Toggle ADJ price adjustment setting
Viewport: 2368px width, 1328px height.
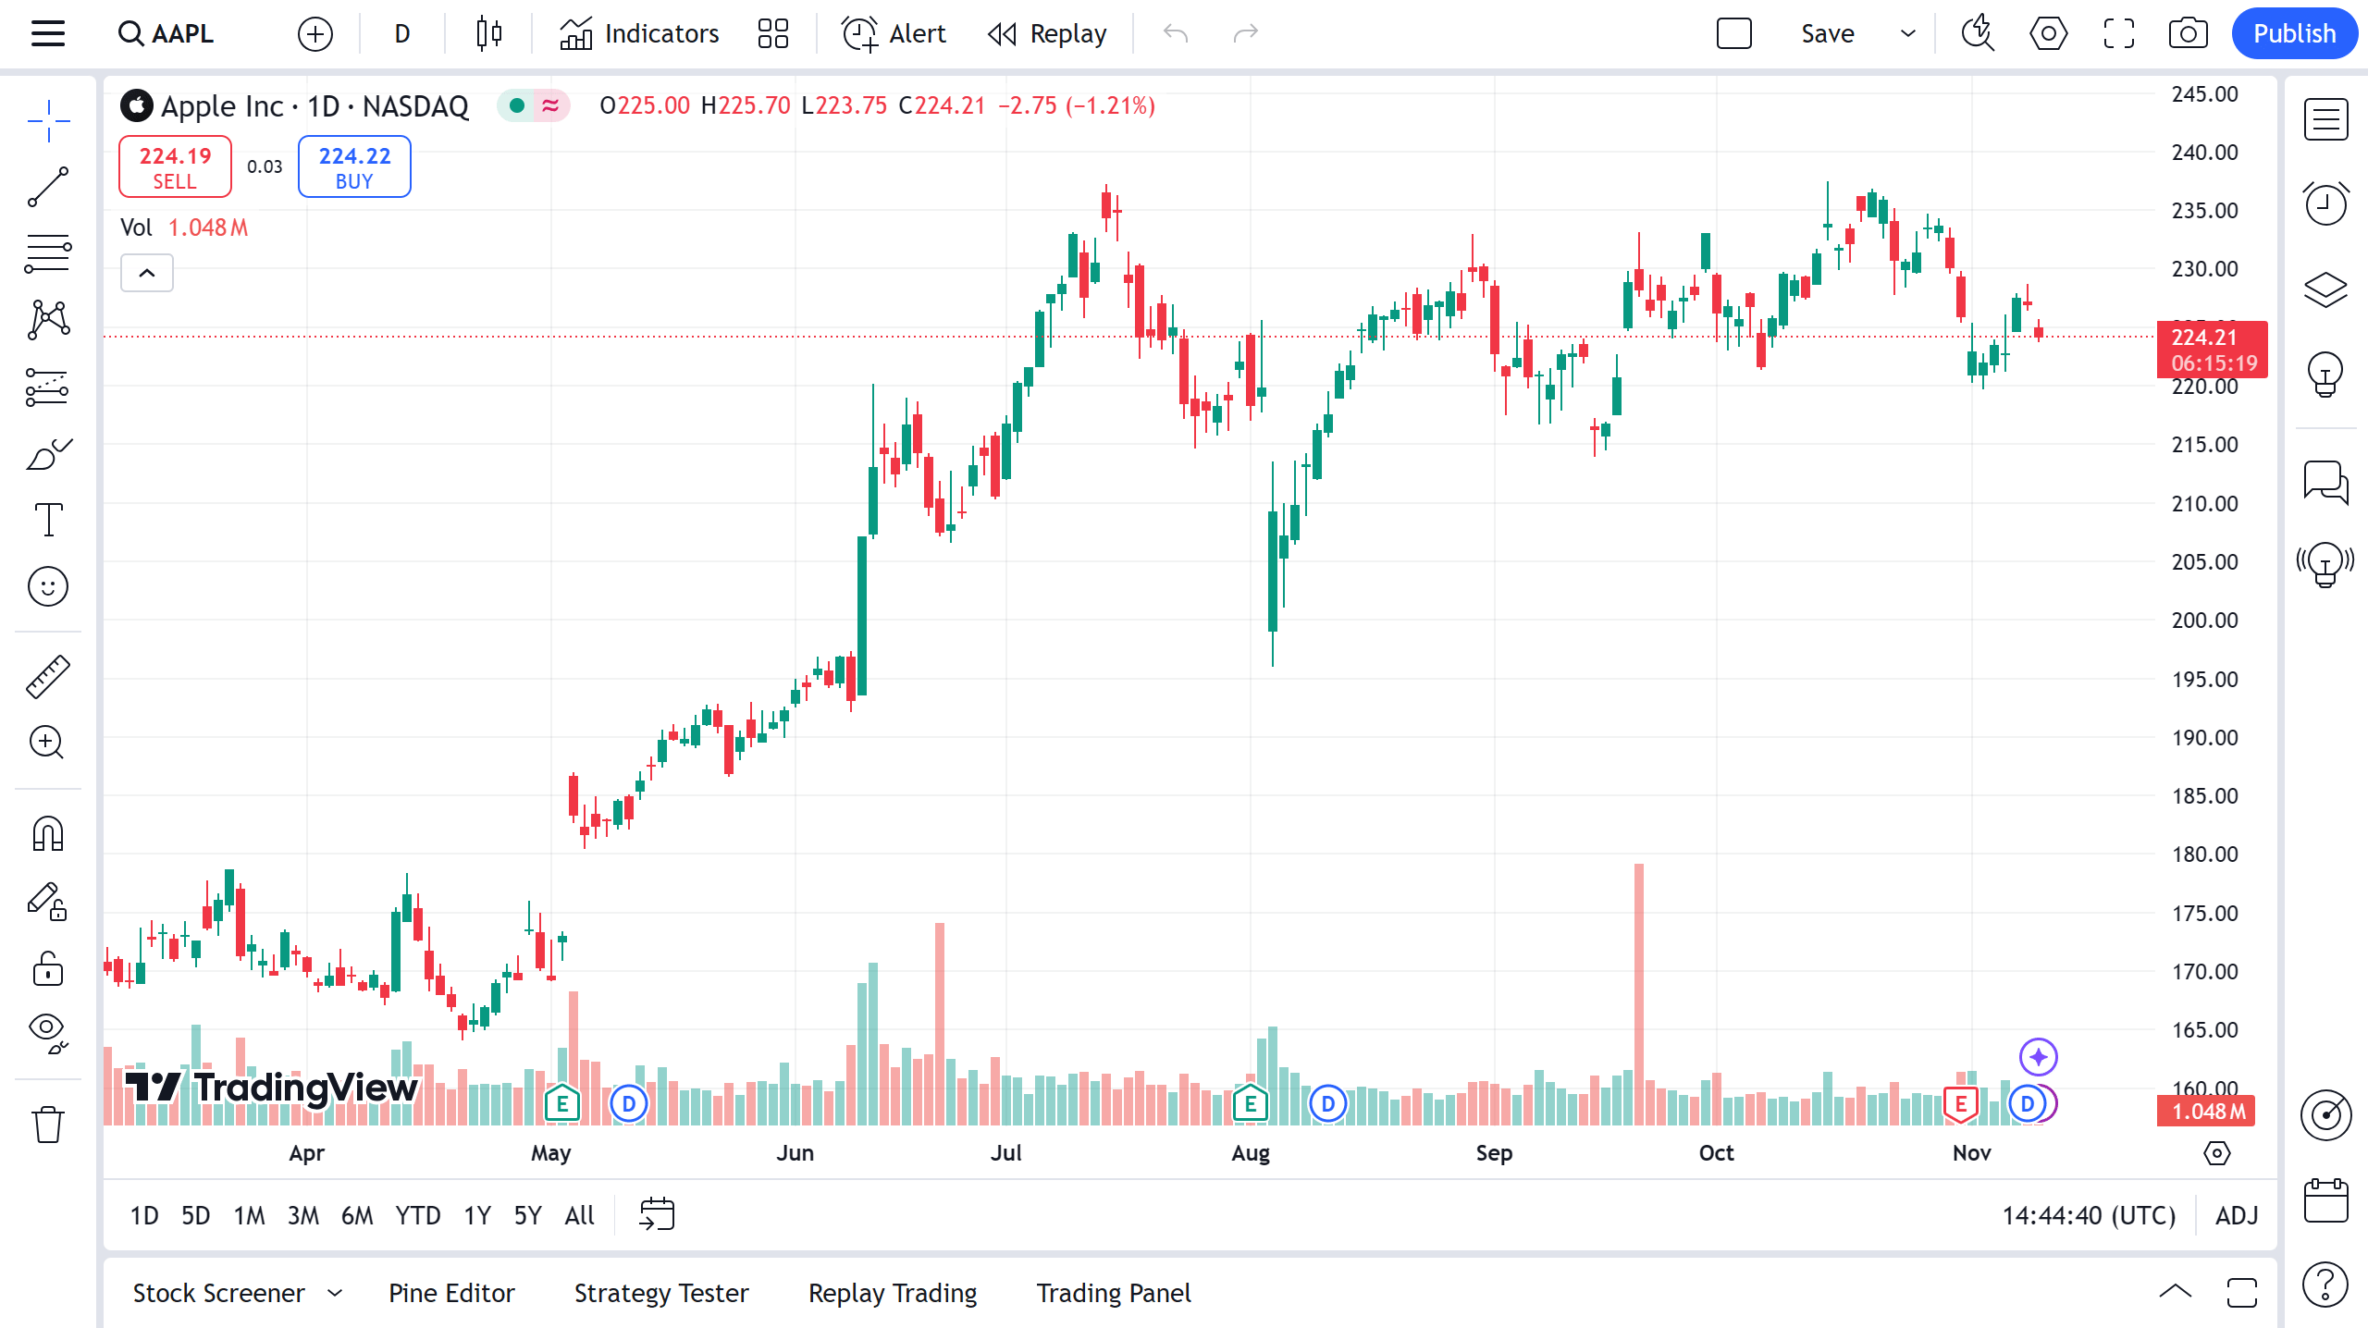coord(2237,1215)
